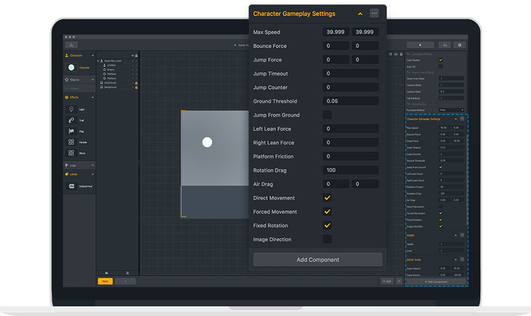Select the Character asset thumbnail
The height and width of the screenshot is (316, 531).
(72, 67)
